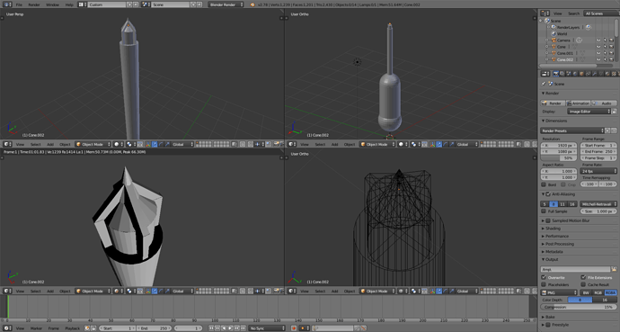Expand the Performance panel
620x332 pixels.
coord(557,237)
